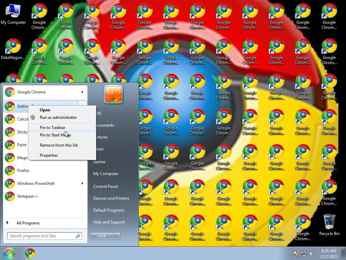Launch Firefox from the Start menu
The height and width of the screenshot is (260, 346).
[x=45, y=171]
